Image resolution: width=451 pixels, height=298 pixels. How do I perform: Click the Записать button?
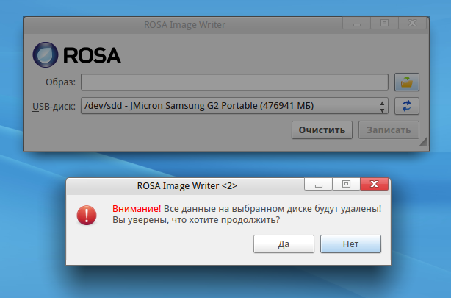tap(389, 130)
